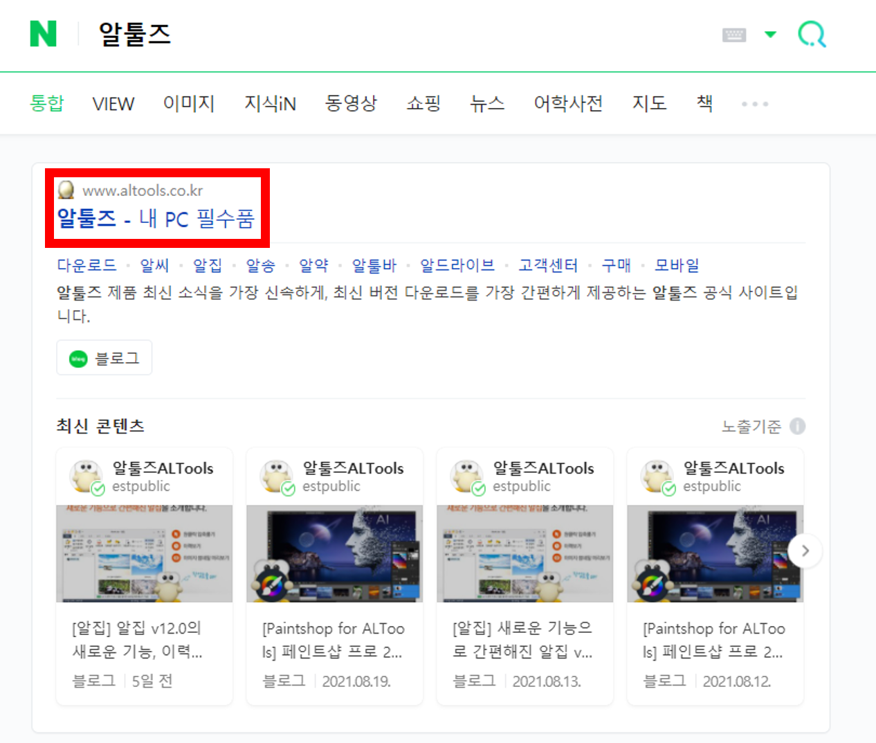Switch to the 책 tab
This screenshot has width=876, height=743.
point(704,103)
